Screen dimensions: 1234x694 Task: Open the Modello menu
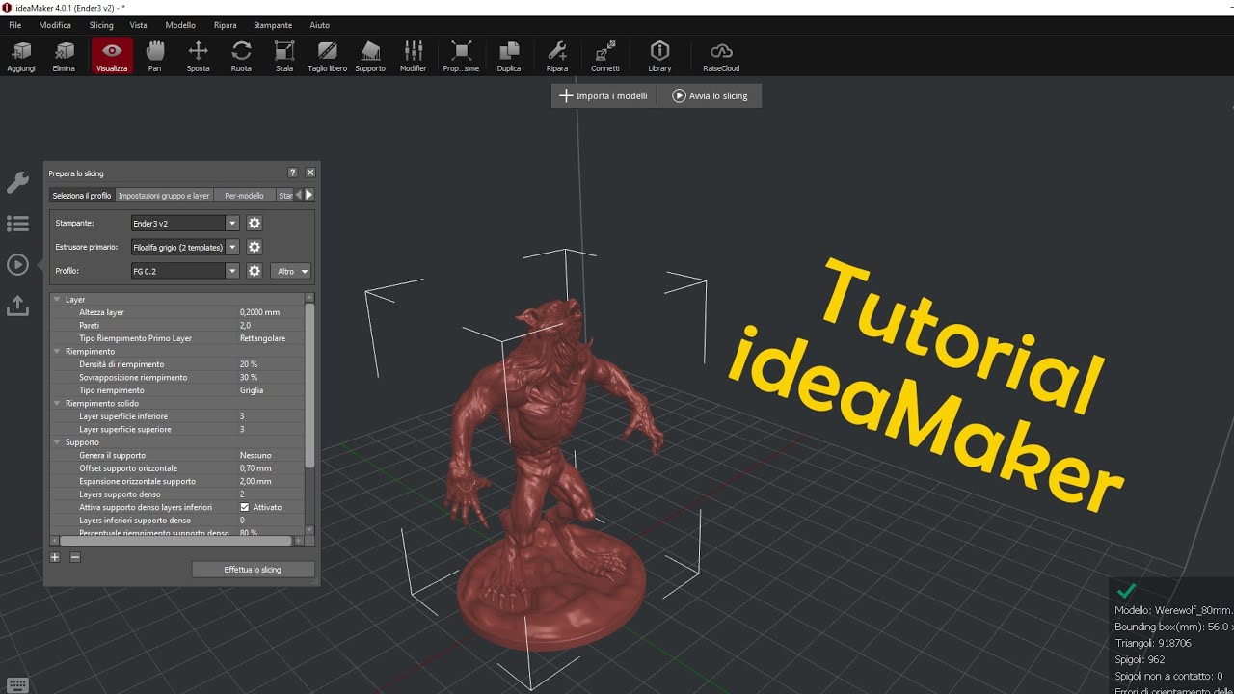180,25
